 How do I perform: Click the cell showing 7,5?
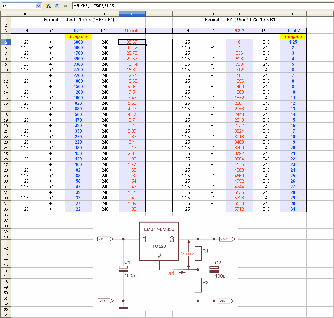click(x=132, y=92)
